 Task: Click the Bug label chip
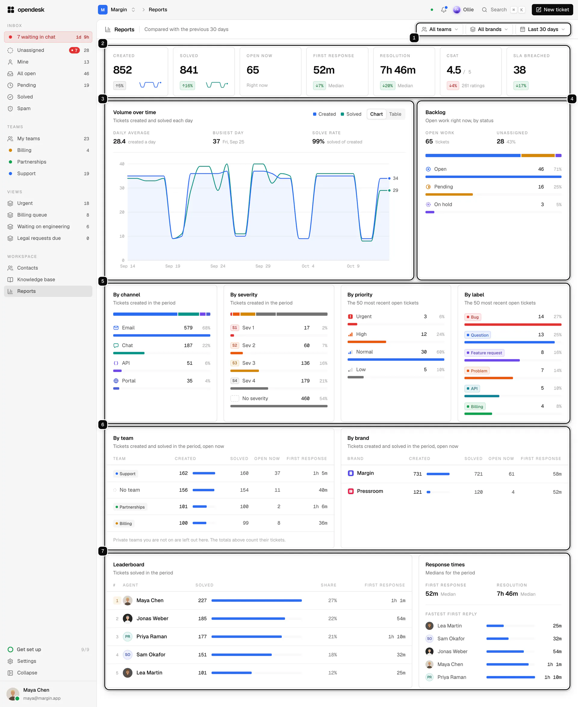point(473,317)
